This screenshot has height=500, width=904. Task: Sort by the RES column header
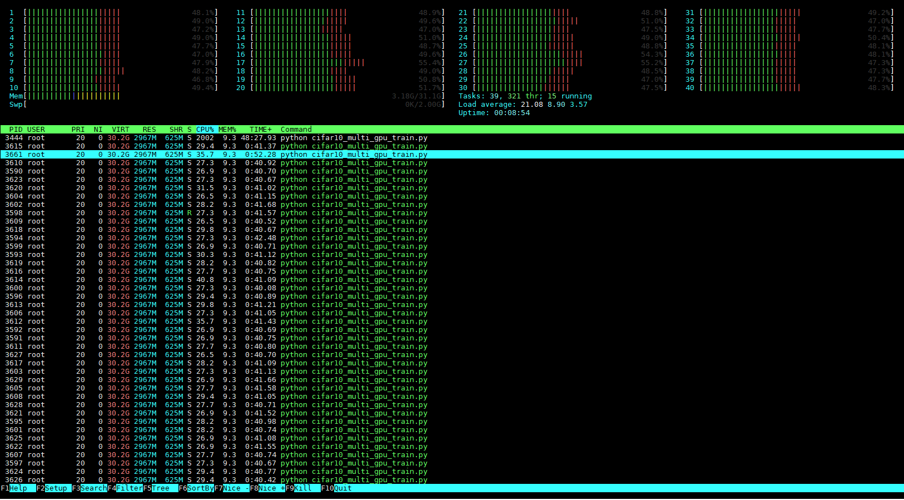150,130
